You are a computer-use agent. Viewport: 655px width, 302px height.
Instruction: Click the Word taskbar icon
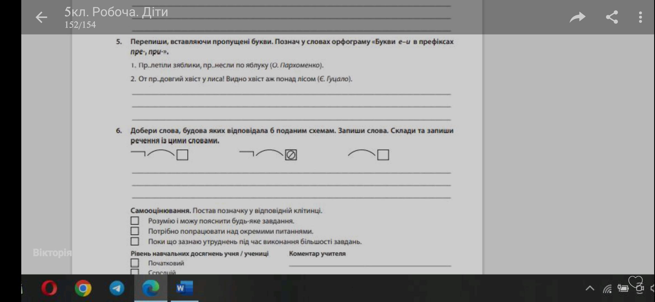tap(184, 288)
